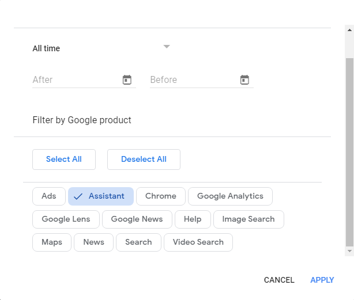This screenshot has width=354, height=300.
Task: Toggle the Chrome product filter
Action: click(x=161, y=196)
